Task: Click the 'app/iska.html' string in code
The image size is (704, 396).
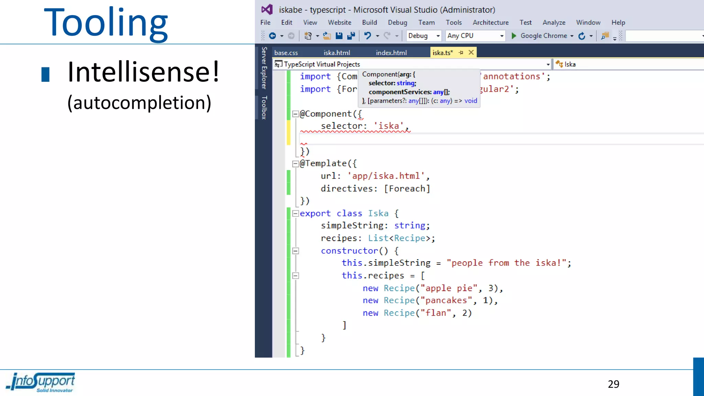Action: [386, 176]
